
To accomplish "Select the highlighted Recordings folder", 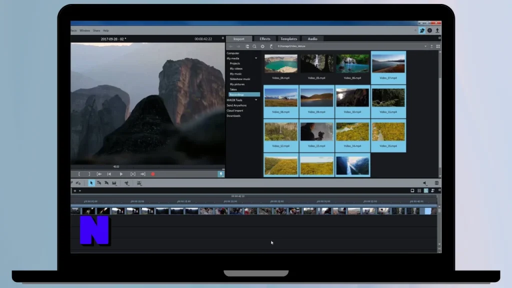I will [x=244, y=94].
